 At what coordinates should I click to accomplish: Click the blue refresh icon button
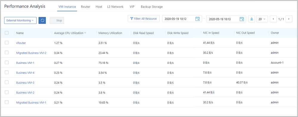tap(42, 20)
